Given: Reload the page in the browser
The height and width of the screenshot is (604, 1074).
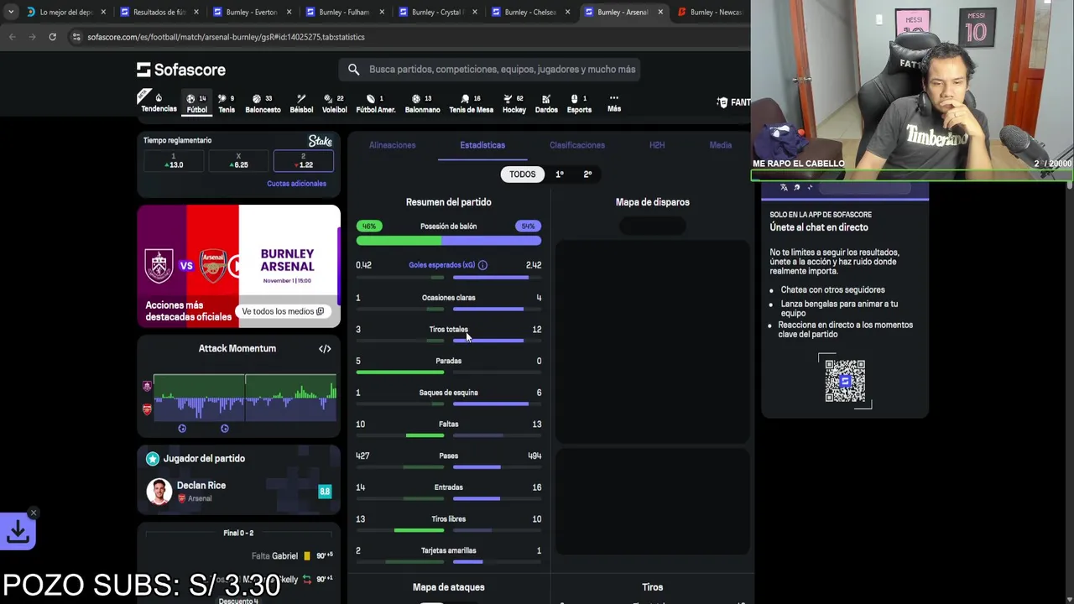Looking at the screenshot, I should tap(52, 37).
